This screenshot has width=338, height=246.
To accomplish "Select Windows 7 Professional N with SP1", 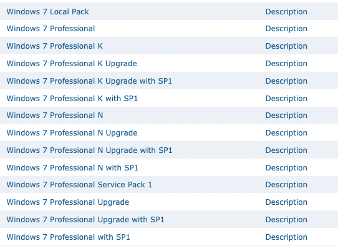I will [x=72, y=168].
